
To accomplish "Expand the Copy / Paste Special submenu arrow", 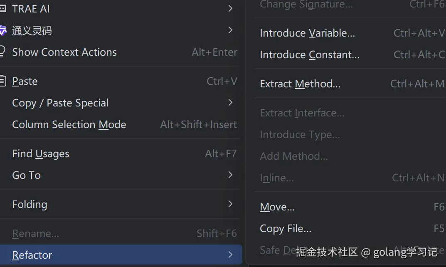I will coord(231,103).
